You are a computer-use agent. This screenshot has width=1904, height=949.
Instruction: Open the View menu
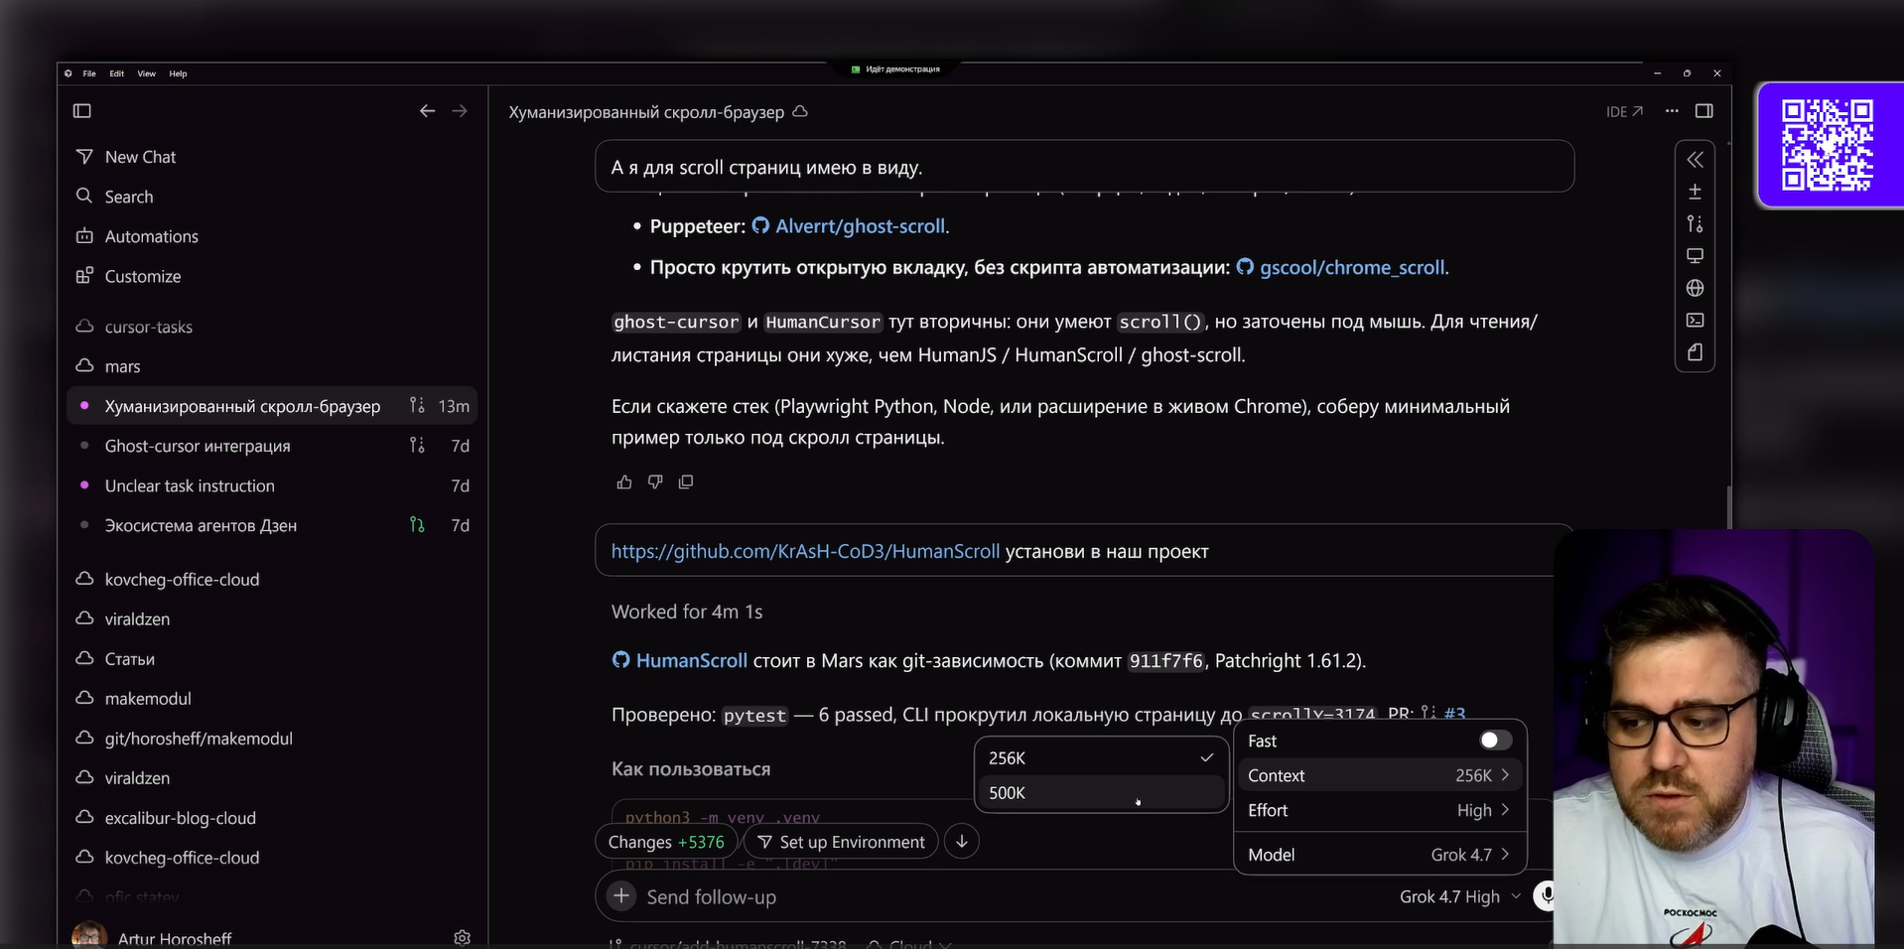pos(146,73)
